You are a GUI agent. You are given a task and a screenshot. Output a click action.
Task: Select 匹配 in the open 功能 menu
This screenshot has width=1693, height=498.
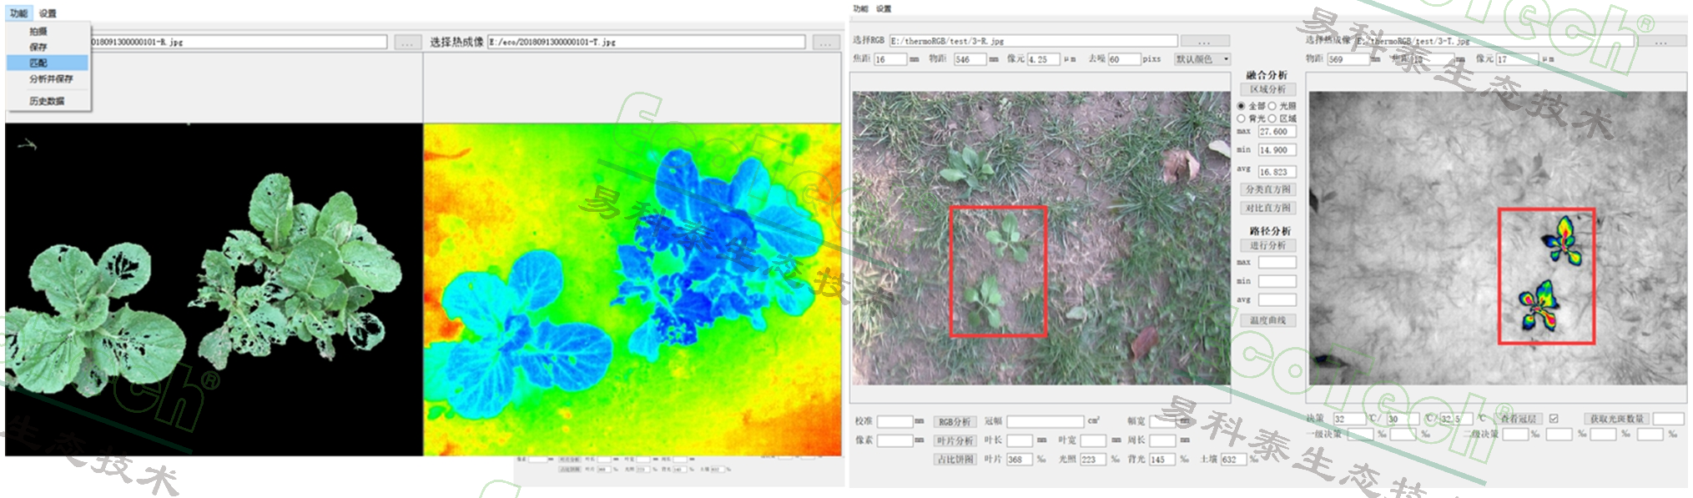click(x=39, y=63)
